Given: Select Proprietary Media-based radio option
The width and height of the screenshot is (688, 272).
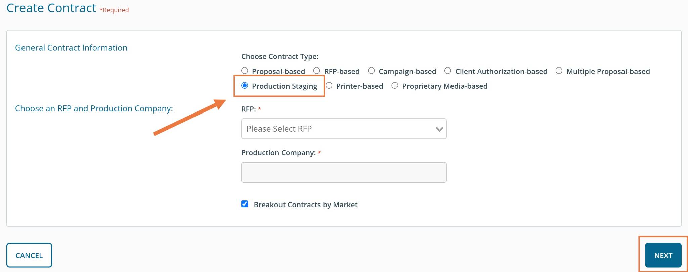Looking at the screenshot, I should coord(395,86).
